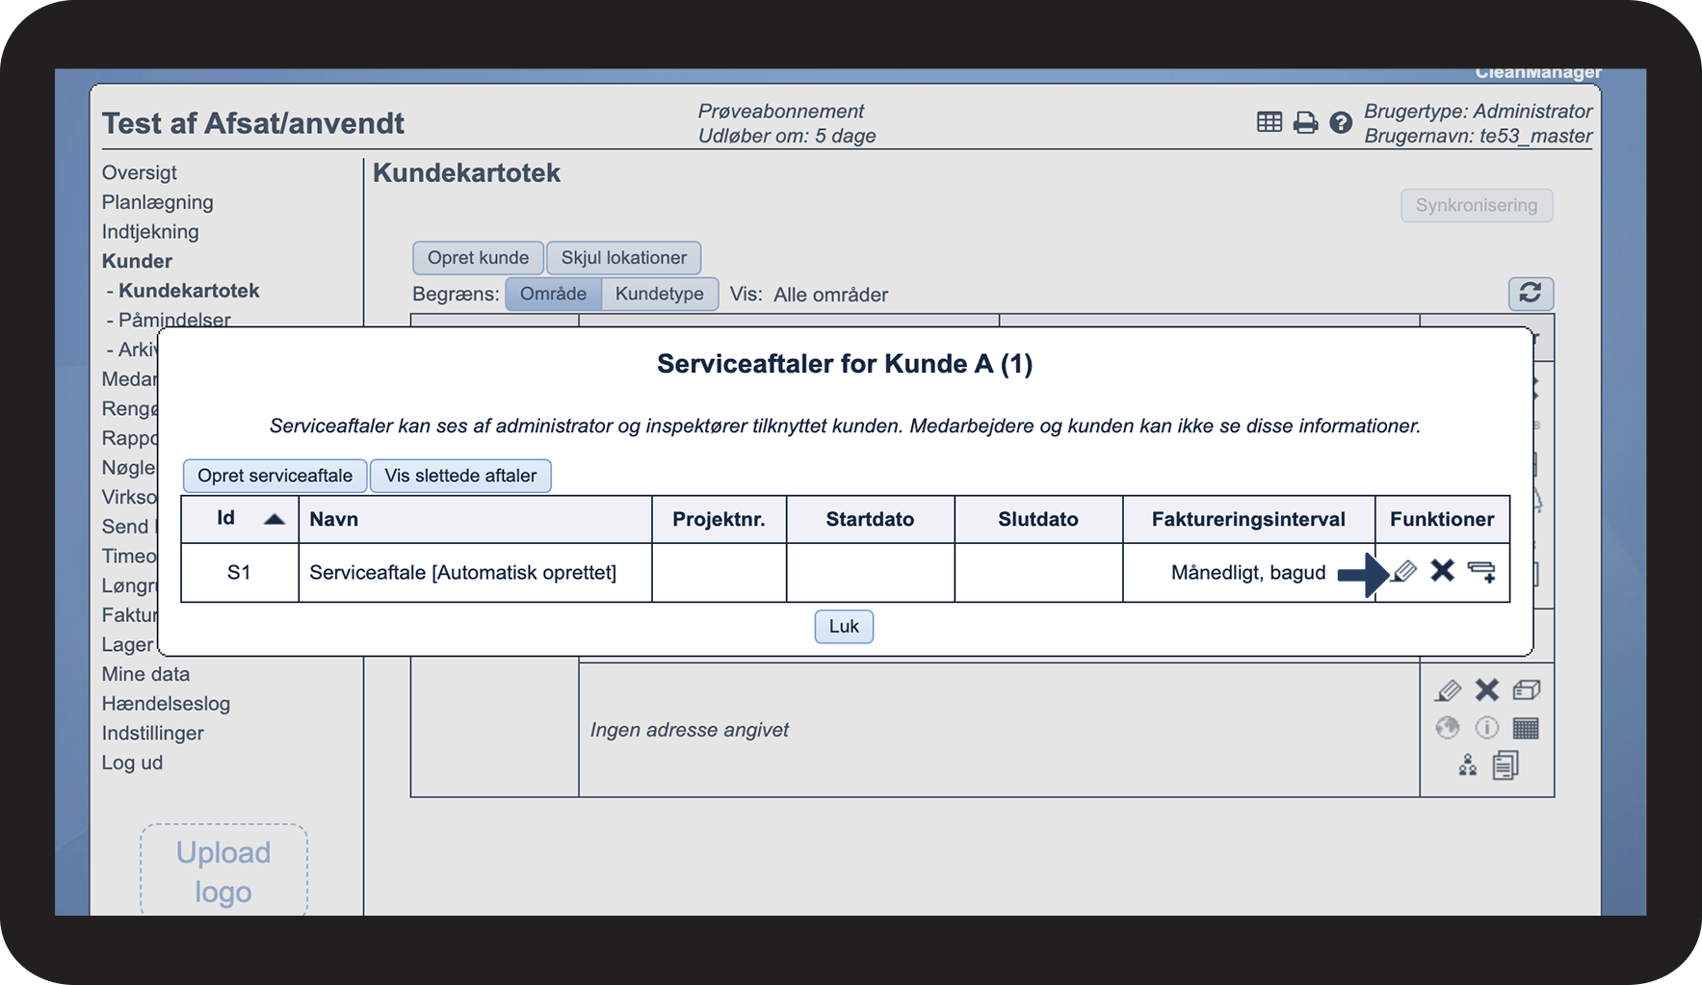This screenshot has width=1702, height=985.
Task: Delete service agreement S1 using the X icon
Action: click(x=1442, y=571)
